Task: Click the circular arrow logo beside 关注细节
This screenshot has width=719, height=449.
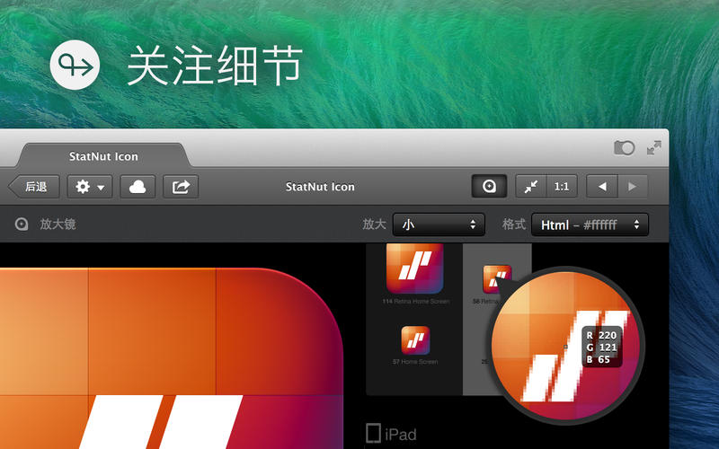Action: click(75, 65)
